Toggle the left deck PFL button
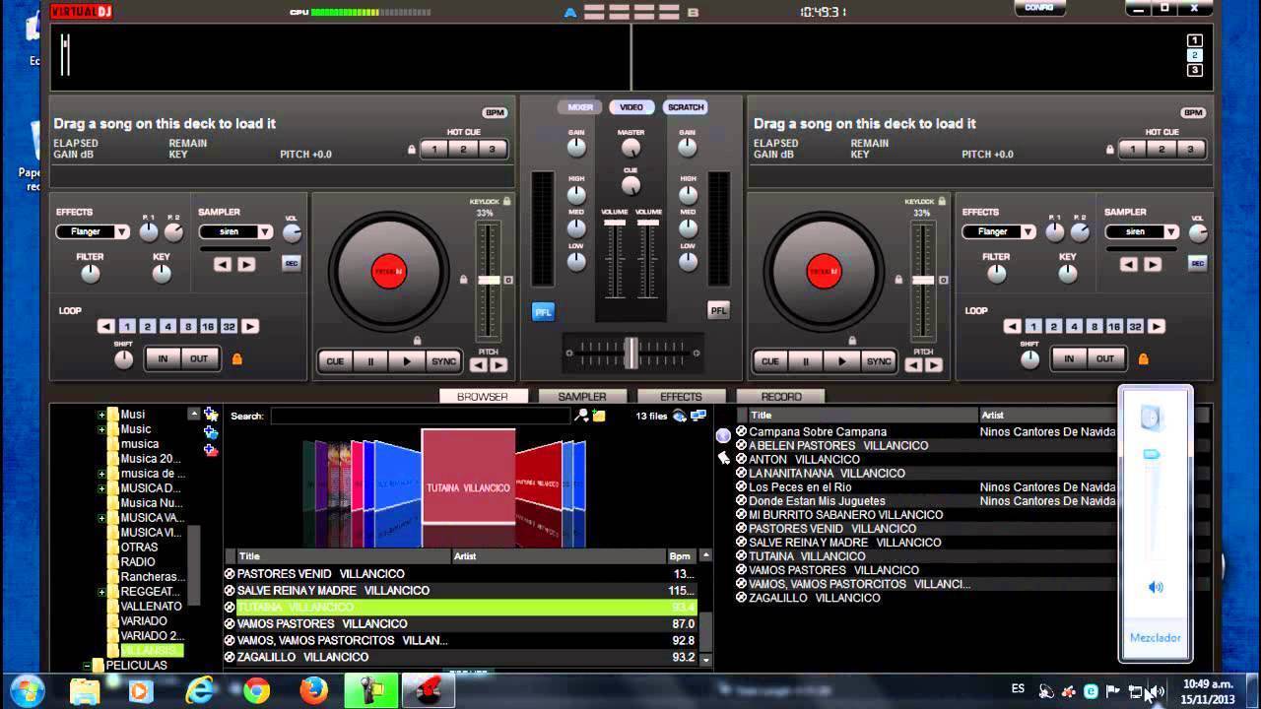 click(x=543, y=311)
